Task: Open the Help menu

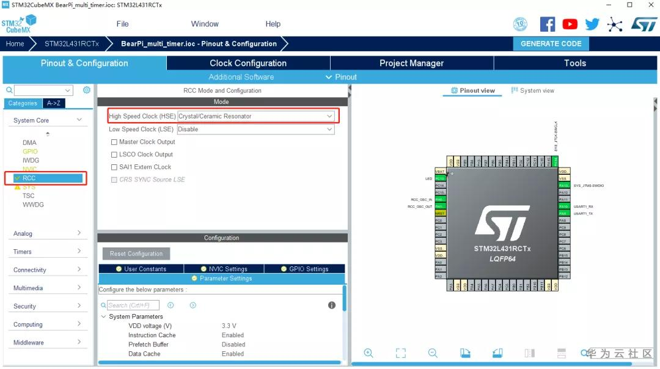Action: click(x=273, y=24)
